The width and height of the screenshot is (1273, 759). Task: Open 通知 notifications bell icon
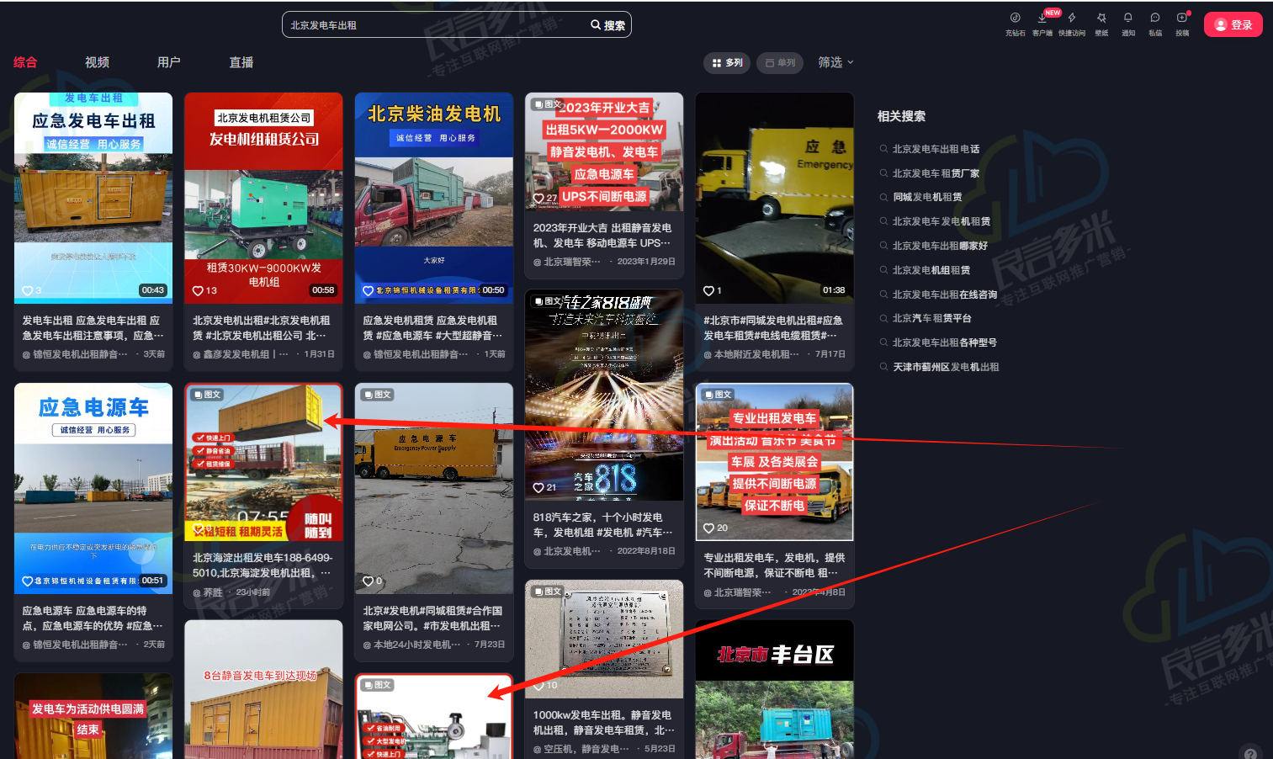(x=1128, y=19)
